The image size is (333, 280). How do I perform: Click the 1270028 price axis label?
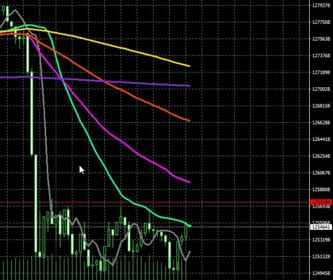[x=321, y=89]
